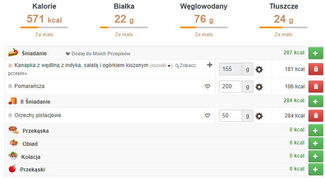Delete Orzechy pistacjowe with the trash button
The height and width of the screenshot is (178, 325).
pos(315,116)
